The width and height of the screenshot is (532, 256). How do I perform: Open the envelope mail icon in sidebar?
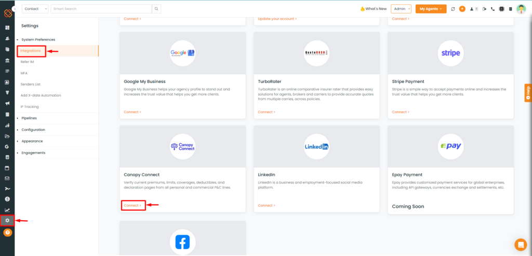(7, 178)
